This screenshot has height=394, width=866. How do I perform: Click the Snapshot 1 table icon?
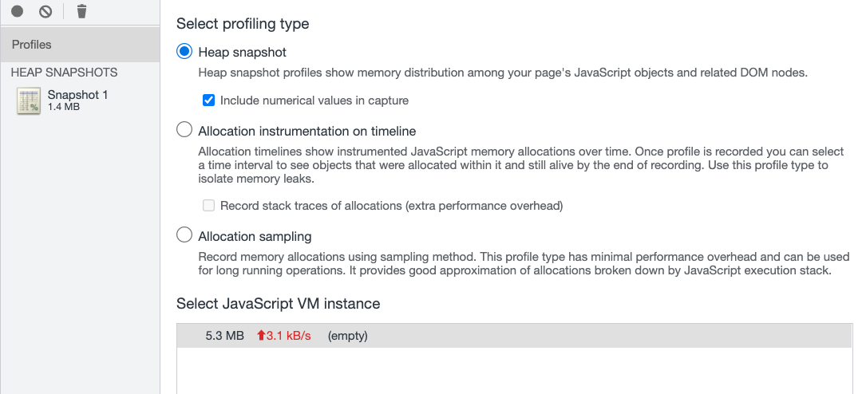[x=29, y=101]
